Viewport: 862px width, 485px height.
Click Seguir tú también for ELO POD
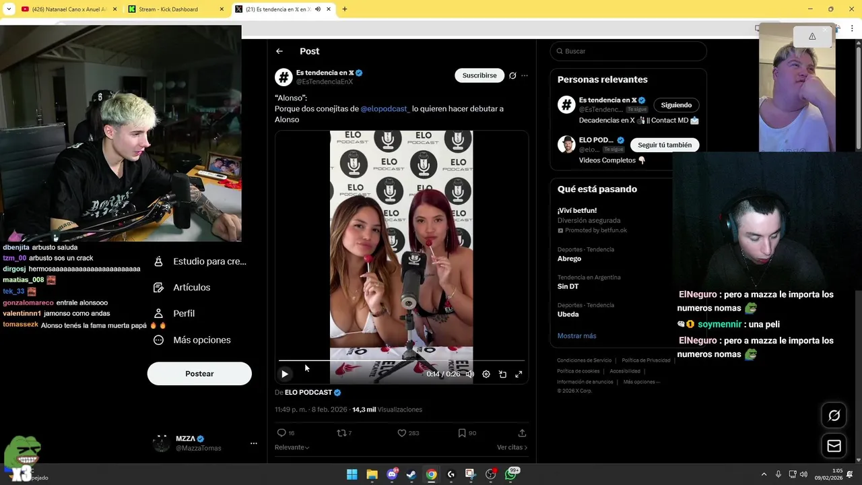pos(665,145)
